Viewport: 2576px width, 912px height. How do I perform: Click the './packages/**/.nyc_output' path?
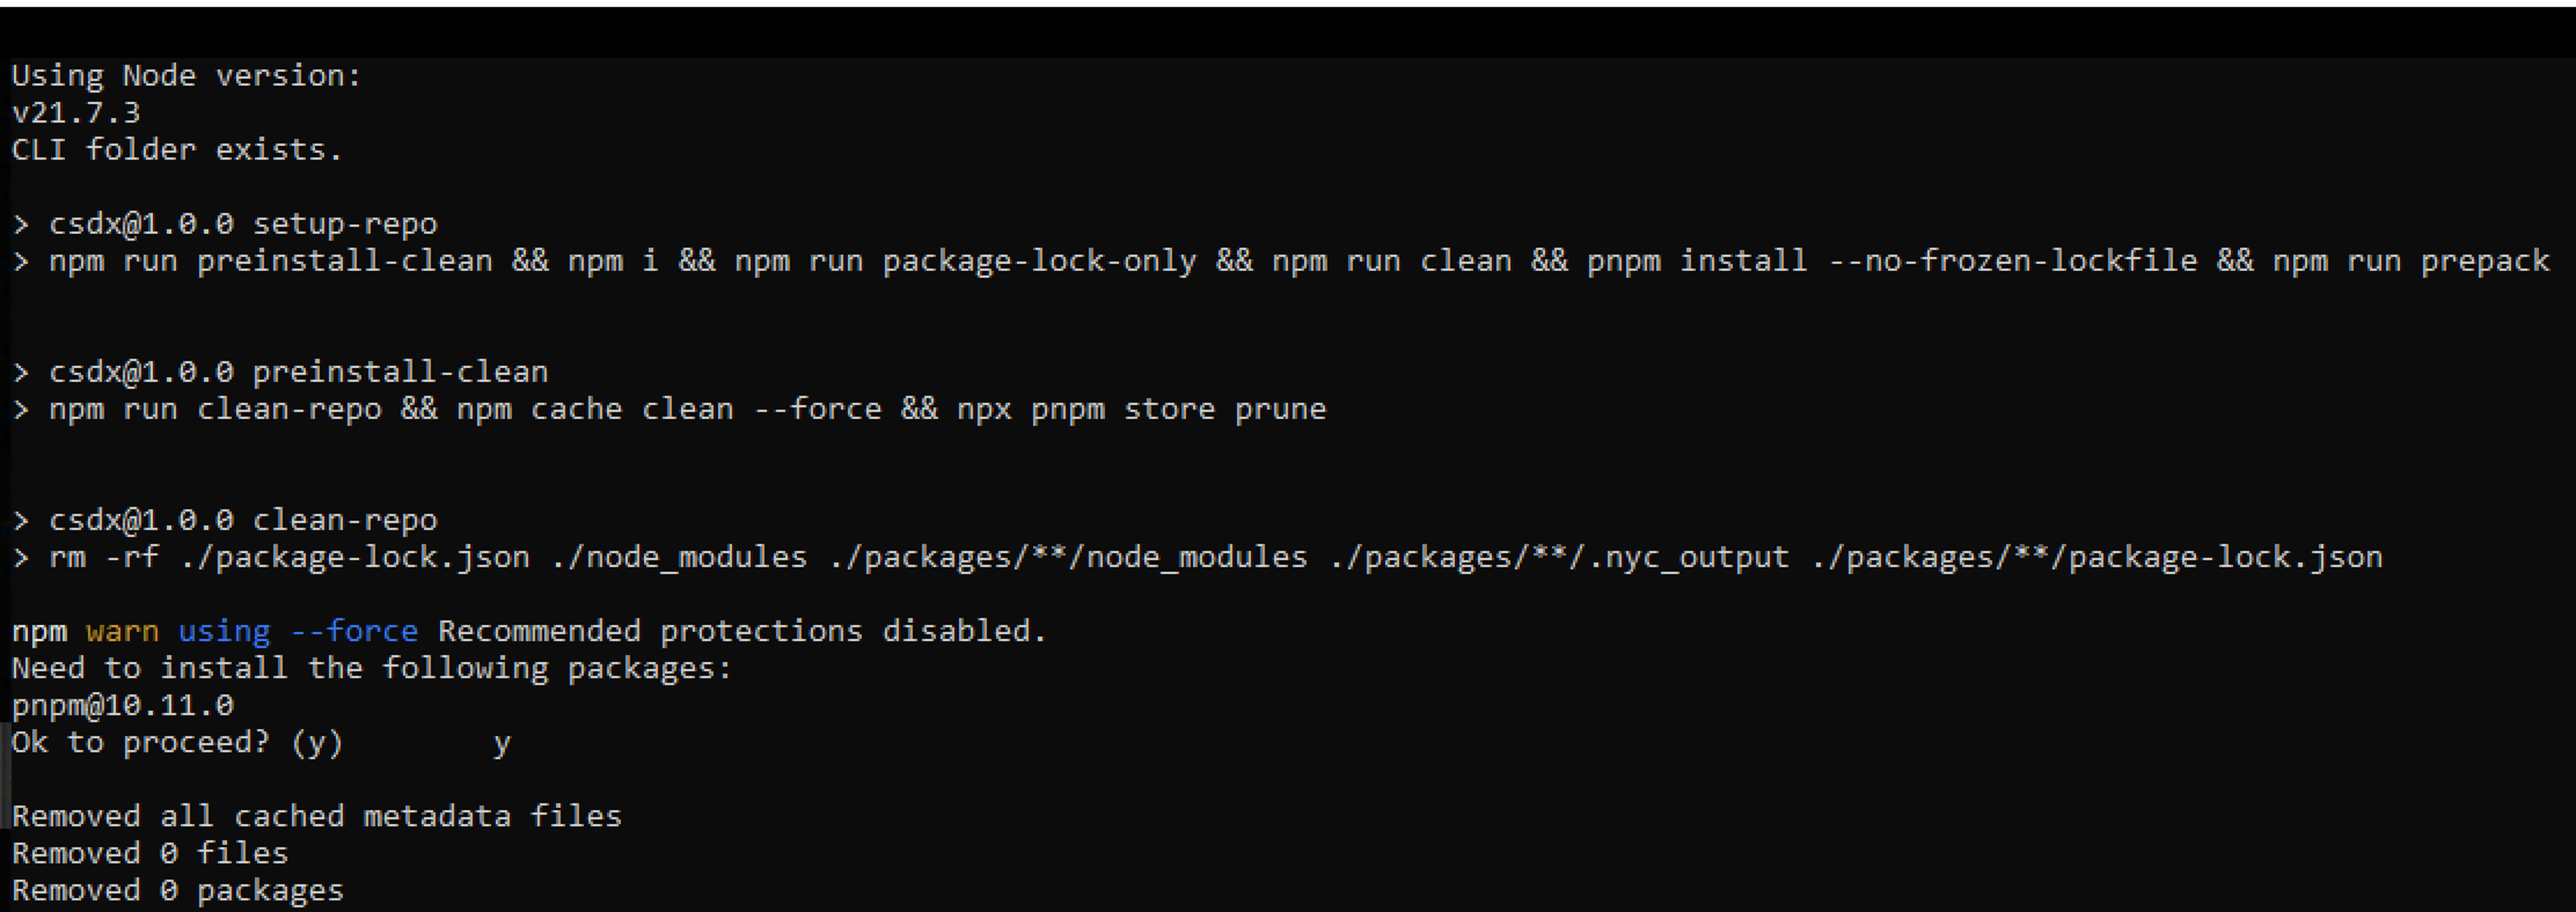point(1559,556)
